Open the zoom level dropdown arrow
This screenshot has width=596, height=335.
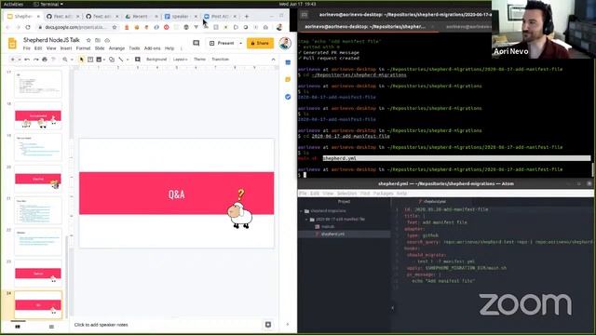[72, 60]
